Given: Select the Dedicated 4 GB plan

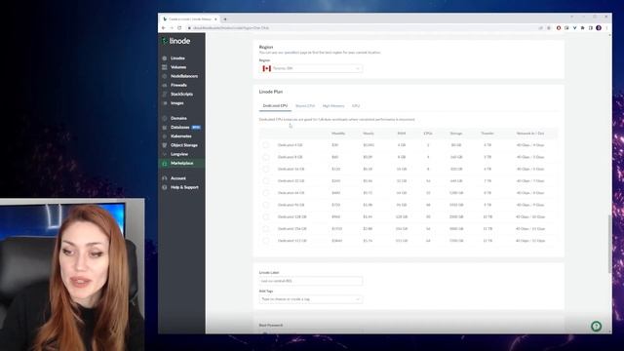Looking at the screenshot, I should pyautogui.click(x=265, y=145).
